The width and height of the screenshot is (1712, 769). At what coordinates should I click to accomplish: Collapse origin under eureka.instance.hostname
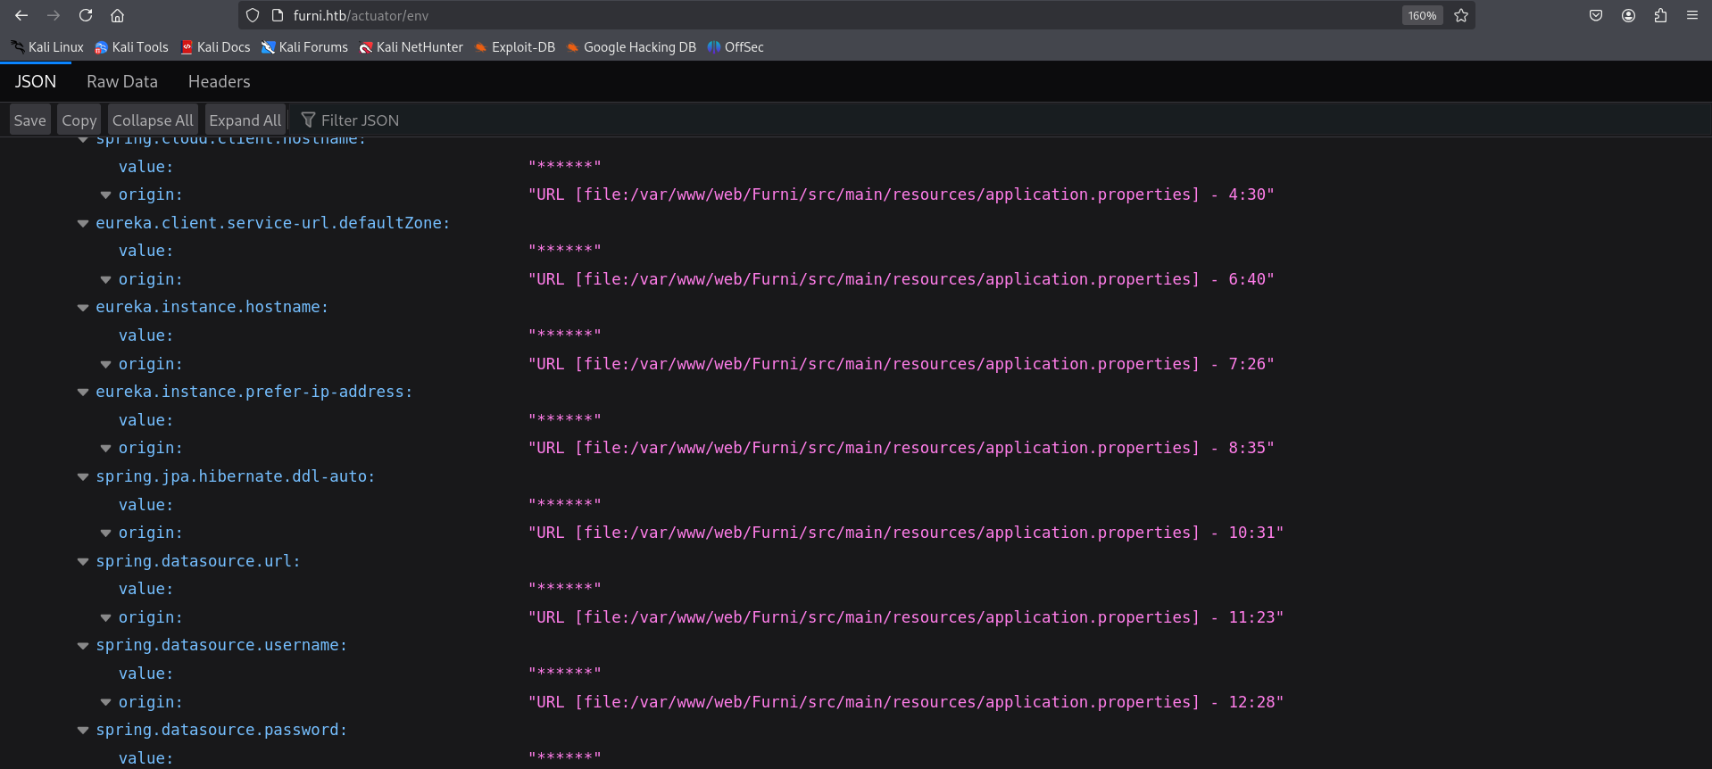106,365
